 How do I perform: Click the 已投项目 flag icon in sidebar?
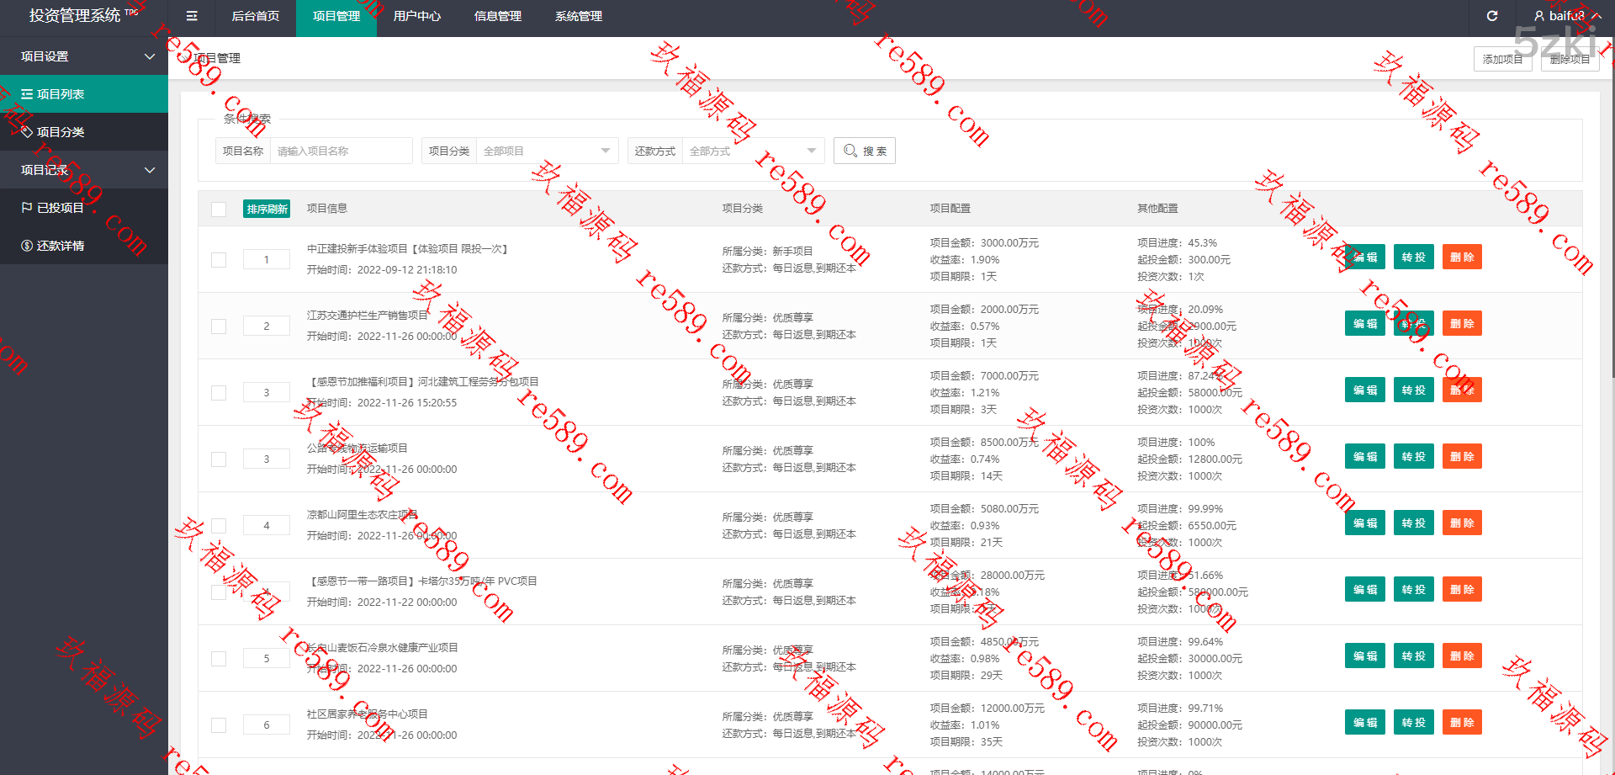click(x=27, y=208)
